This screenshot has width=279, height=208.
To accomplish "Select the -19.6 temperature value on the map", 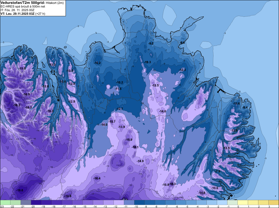I will coord(20,190).
